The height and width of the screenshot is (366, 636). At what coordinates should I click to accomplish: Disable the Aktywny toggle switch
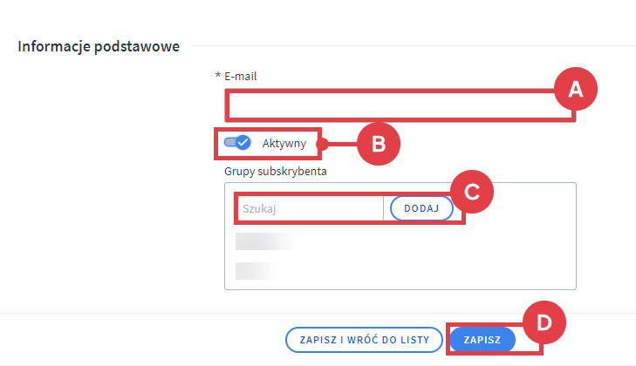(237, 143)
